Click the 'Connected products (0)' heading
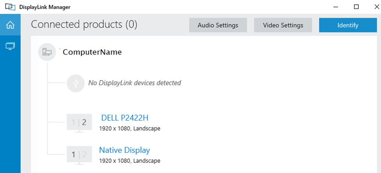Viewport: 381px width, 173px height. coord(84,25)
